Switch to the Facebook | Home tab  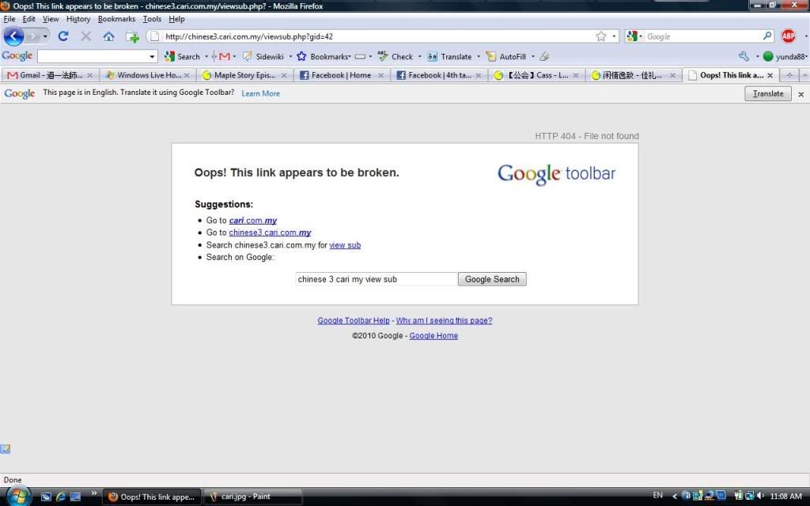(342, 75)
